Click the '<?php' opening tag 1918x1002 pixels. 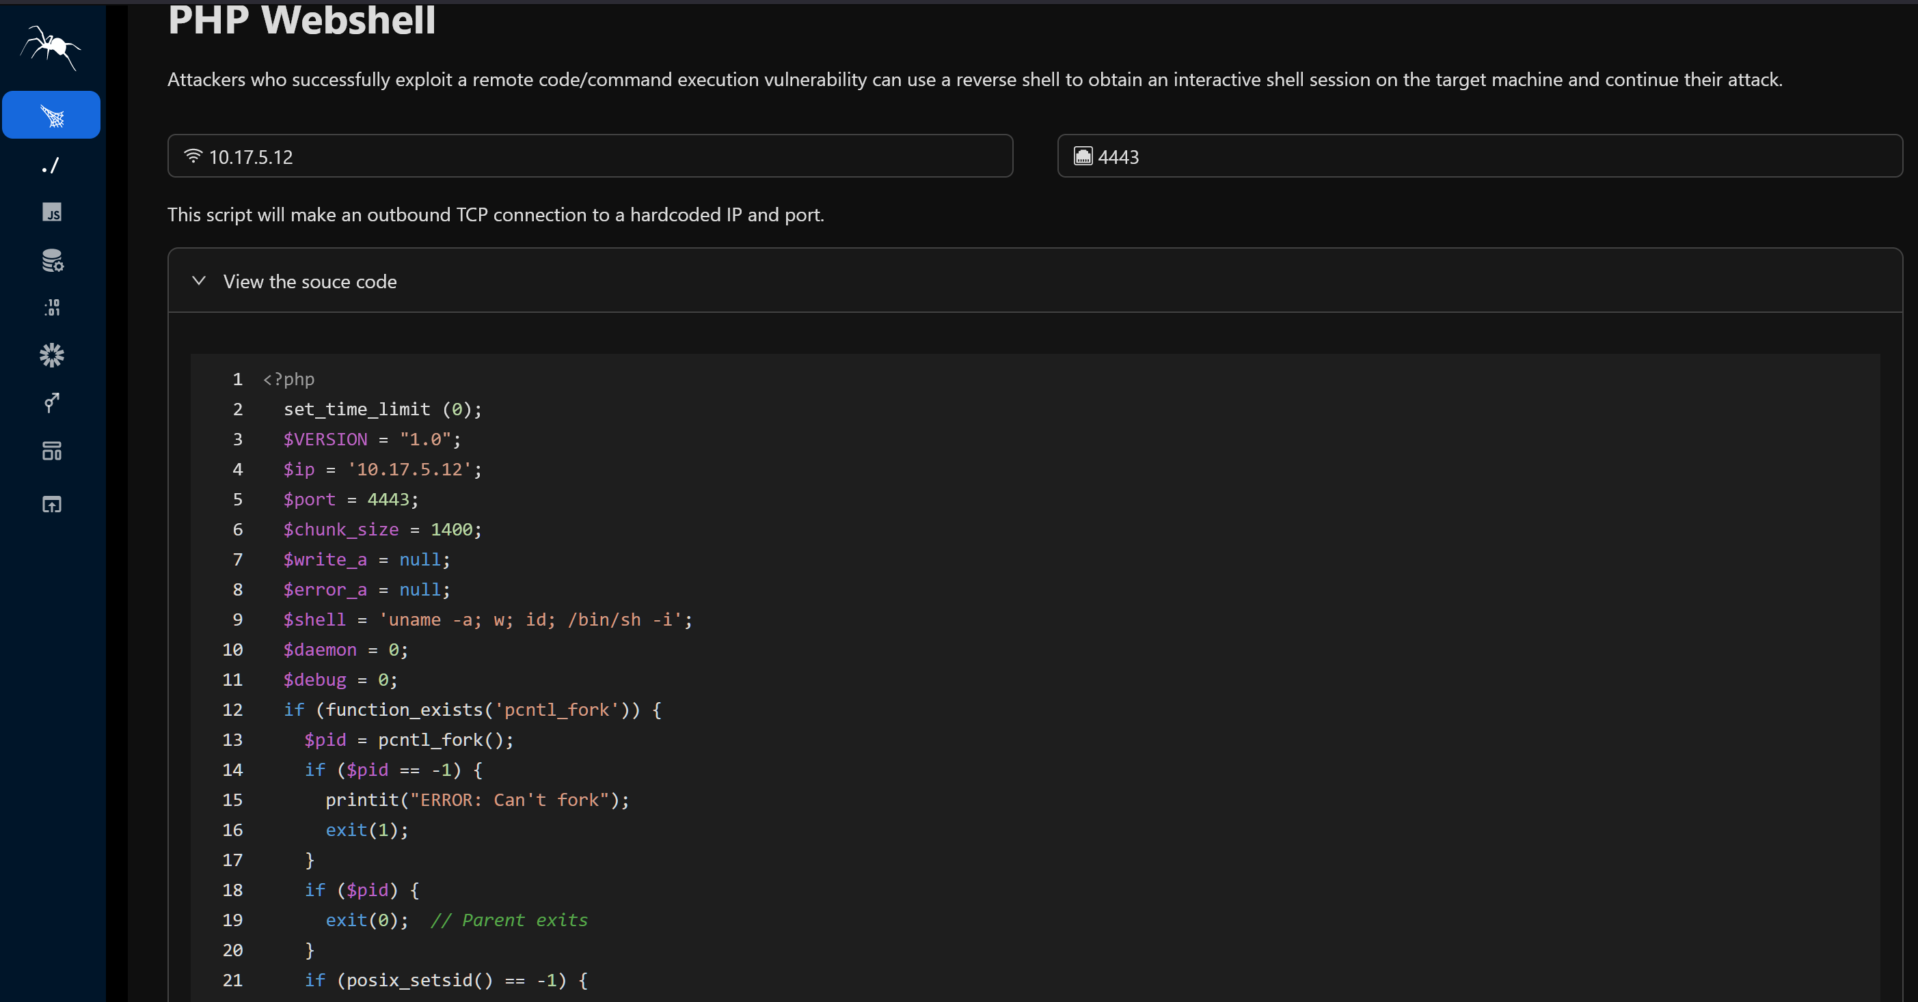[x=288, y=379]
